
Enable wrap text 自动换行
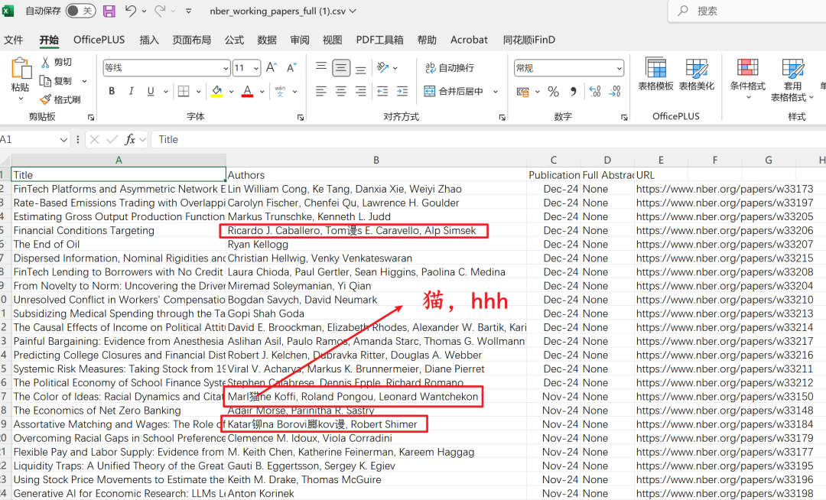(450, 68)
